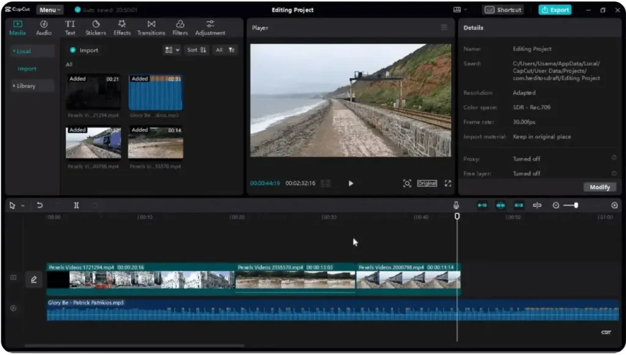Click the Export button
626x355 pixels.
click(554, 10)
